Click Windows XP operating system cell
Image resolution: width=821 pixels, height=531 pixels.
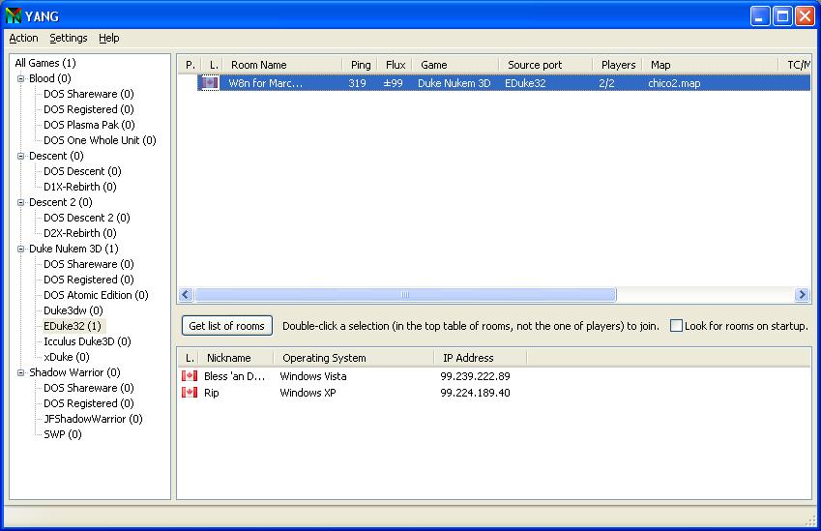point(308,393)
